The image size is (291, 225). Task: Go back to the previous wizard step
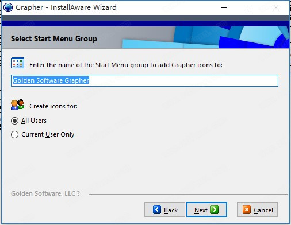164,210
